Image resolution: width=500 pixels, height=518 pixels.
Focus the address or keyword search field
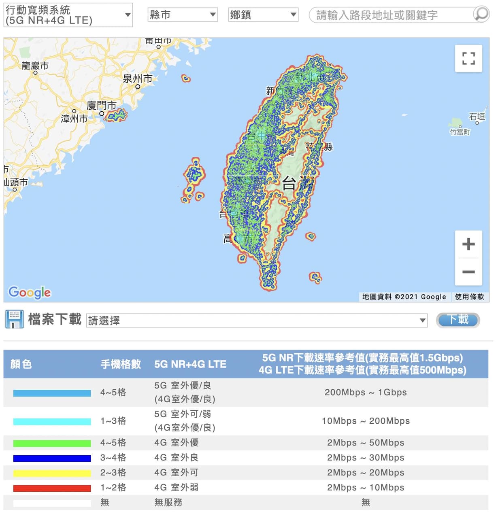tap(393, 15)
